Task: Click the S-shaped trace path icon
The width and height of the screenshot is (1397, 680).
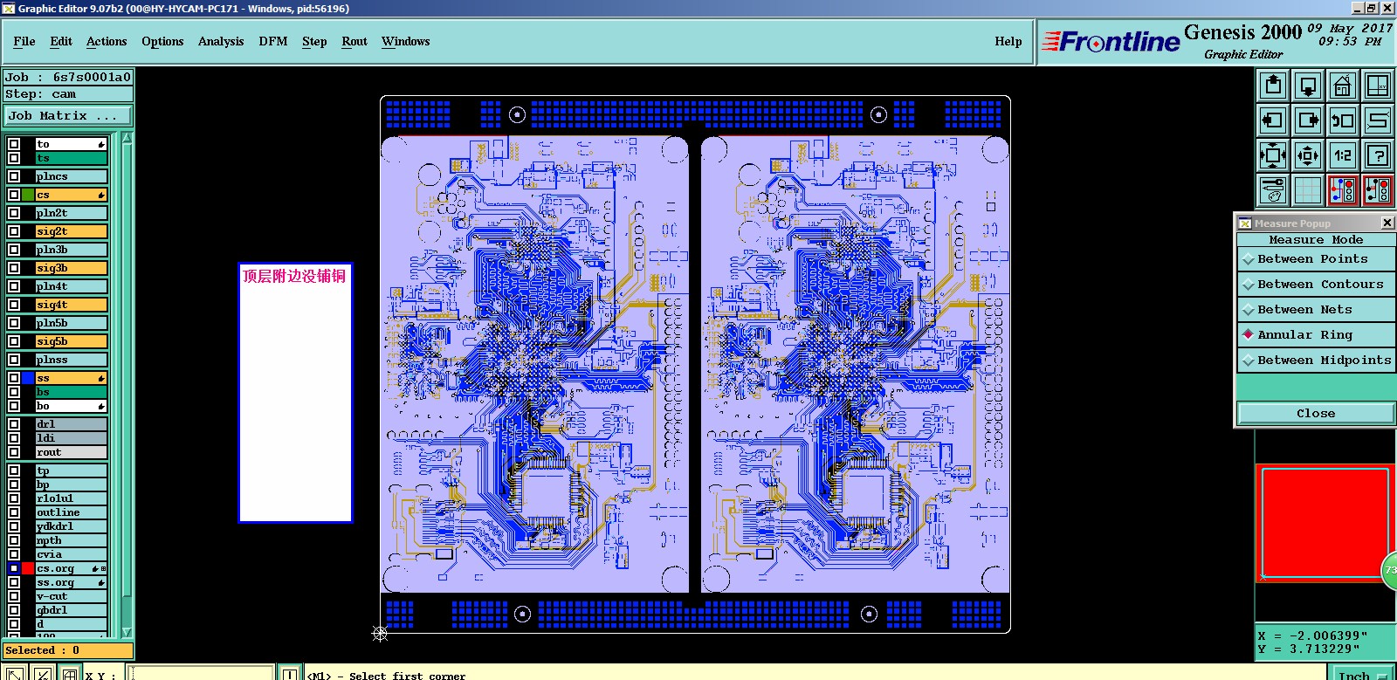Action: click(1377, 120)
